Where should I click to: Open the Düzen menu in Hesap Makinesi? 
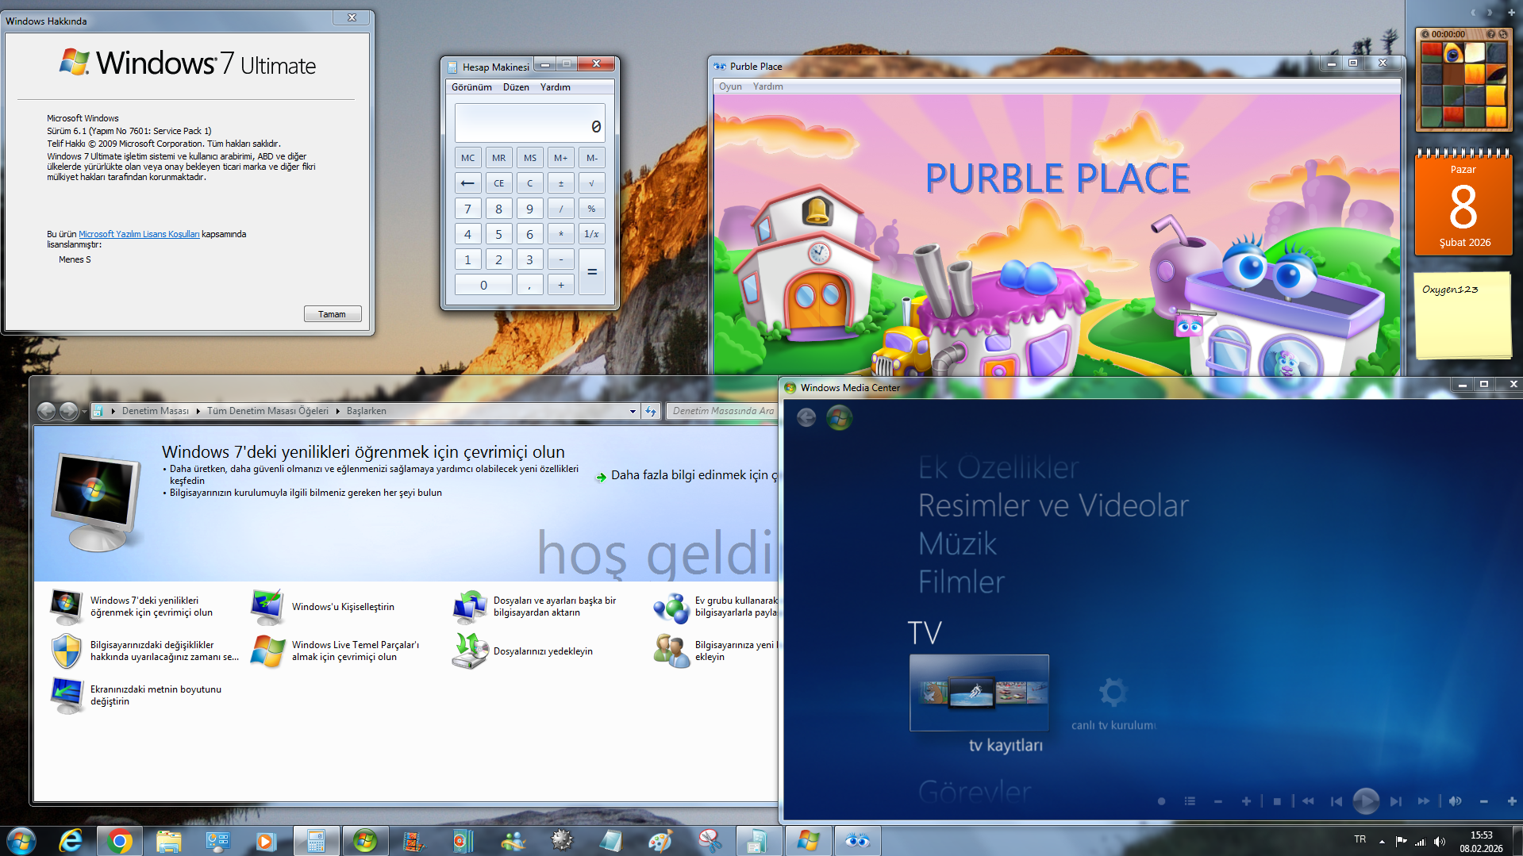click(516, 87)
